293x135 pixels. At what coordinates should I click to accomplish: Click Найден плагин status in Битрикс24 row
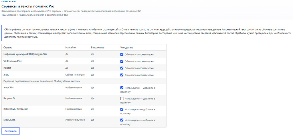point(74,98)
